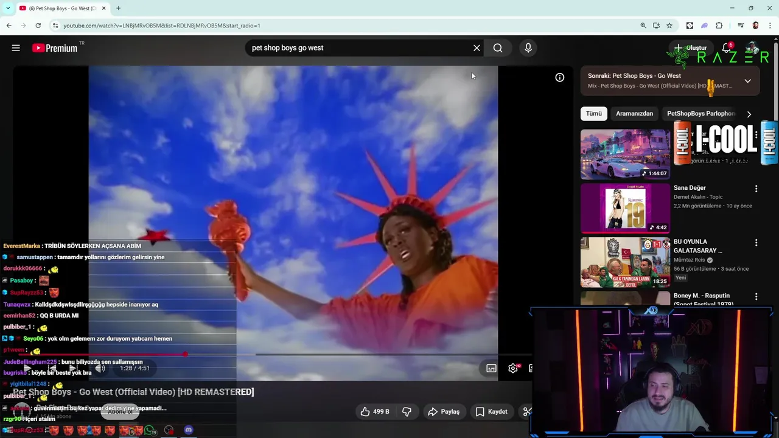Open the Chrome three-dot menu
Image resolution: width=779 pixels, height=438 pixels.
click(770, 26)
